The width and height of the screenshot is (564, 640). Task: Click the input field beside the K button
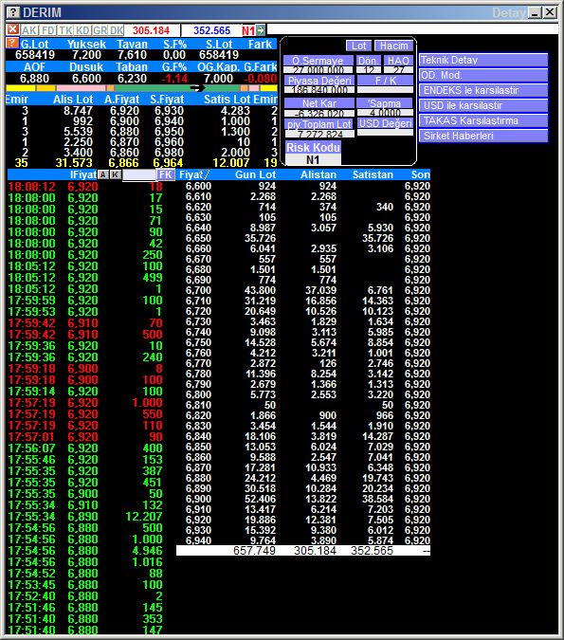pyautogui.click(x=139, y=175)
